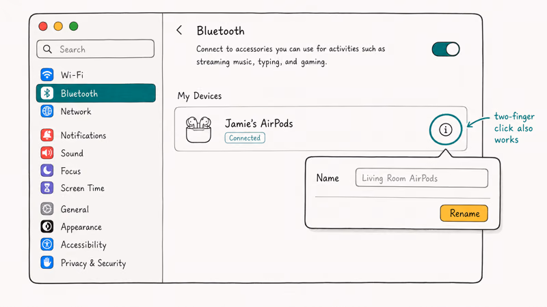Open Wi-Fi settings label
Viewport: 547px width, 307px height.
pos(72,75)
